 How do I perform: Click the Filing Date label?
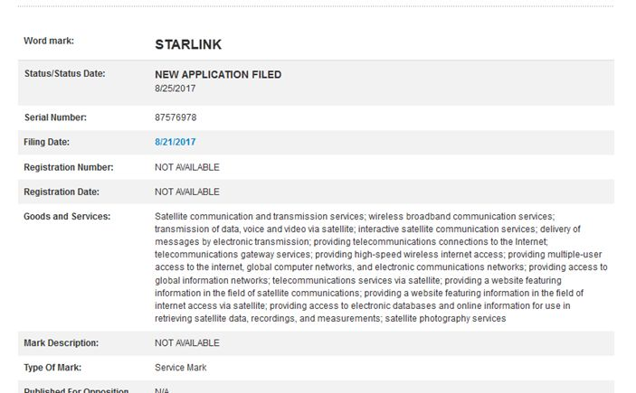pyautogui.click(x=46, y=142)
